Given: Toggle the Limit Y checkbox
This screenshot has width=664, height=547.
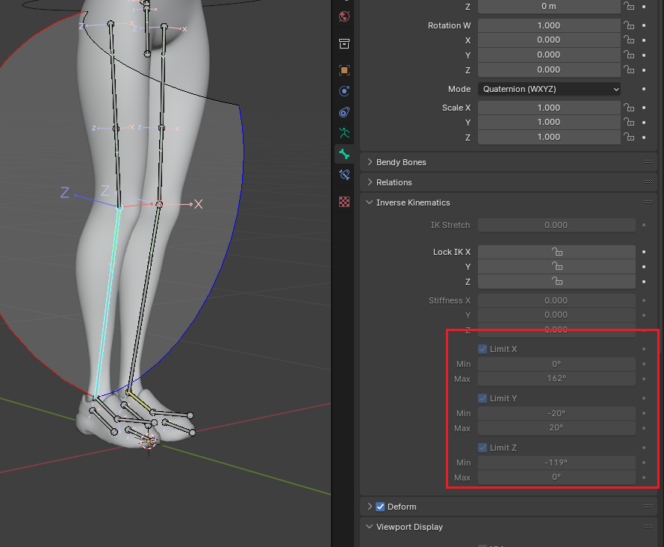Looking at the screenshot, I should click(483, 398).
